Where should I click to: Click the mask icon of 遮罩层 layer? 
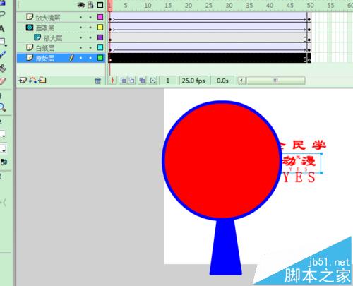(30, 28)
